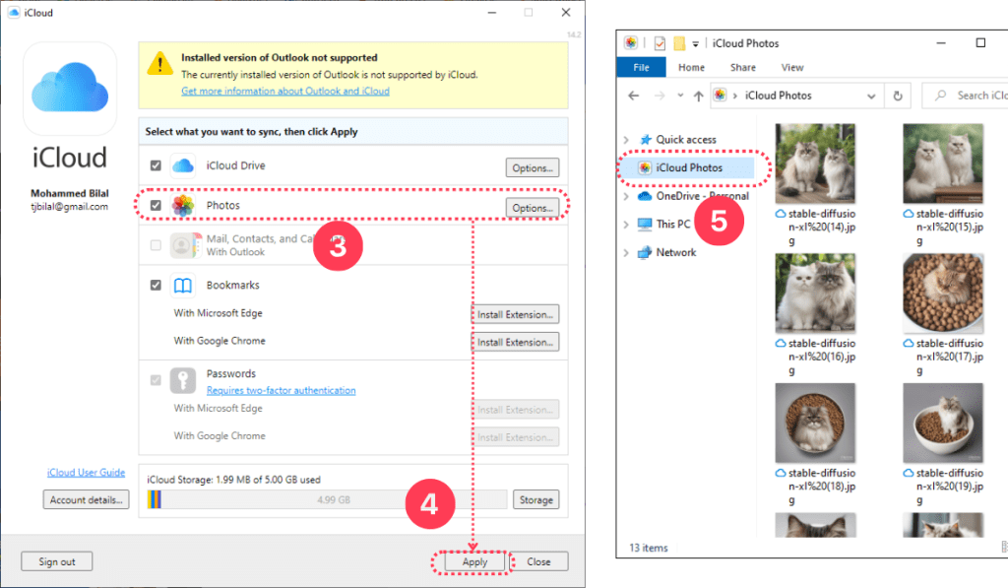Viewport: 1008px width, 588px height.
Task: Expand This PC in the sidebar
Action: (x=627, y=224)
